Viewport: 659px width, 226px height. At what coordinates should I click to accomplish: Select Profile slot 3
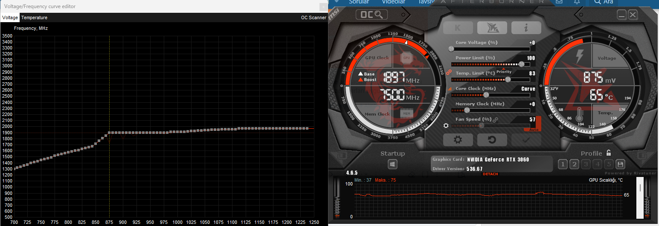coord(586,164)
